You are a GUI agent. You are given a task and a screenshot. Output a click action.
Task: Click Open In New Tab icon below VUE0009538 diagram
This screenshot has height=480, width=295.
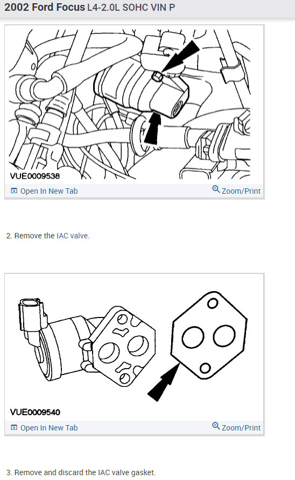[x=14, y=190]
